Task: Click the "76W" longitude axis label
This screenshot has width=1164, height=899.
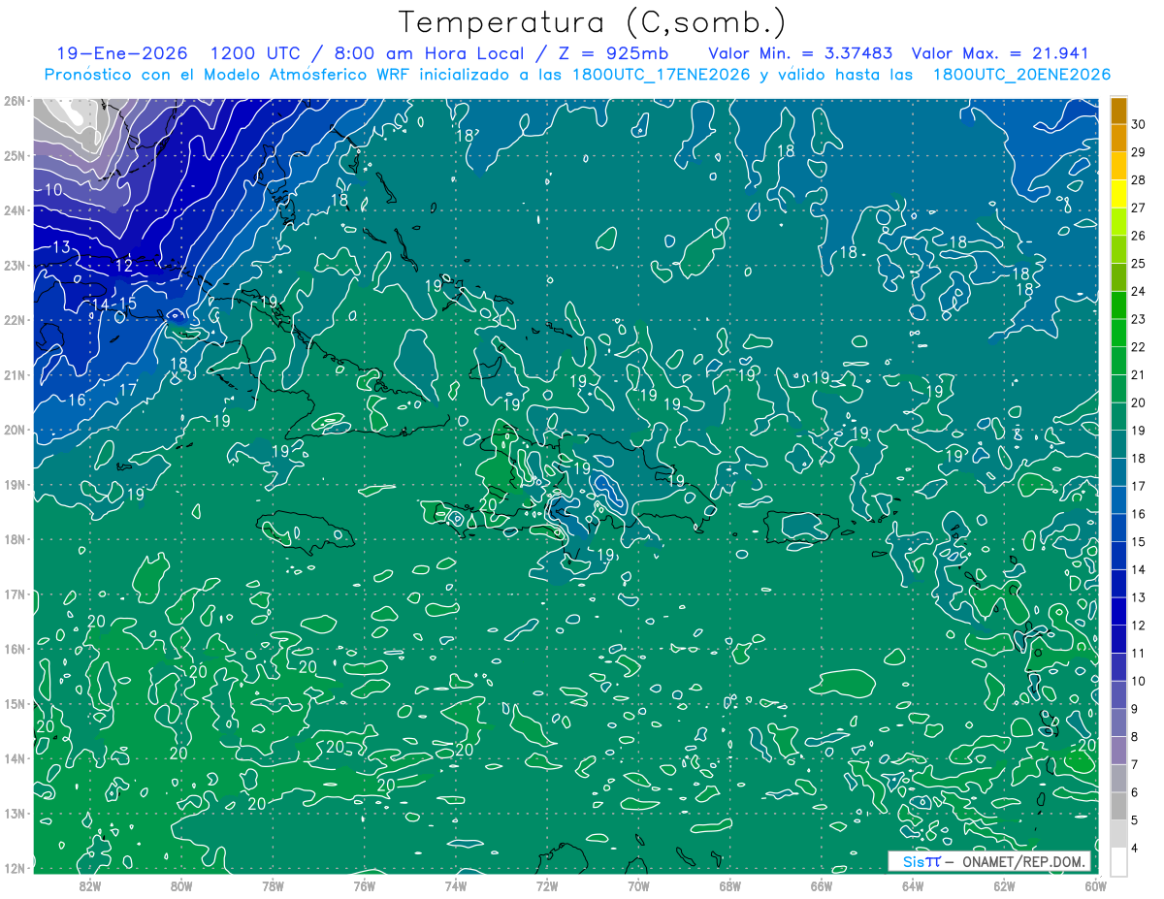Action: 364,885
